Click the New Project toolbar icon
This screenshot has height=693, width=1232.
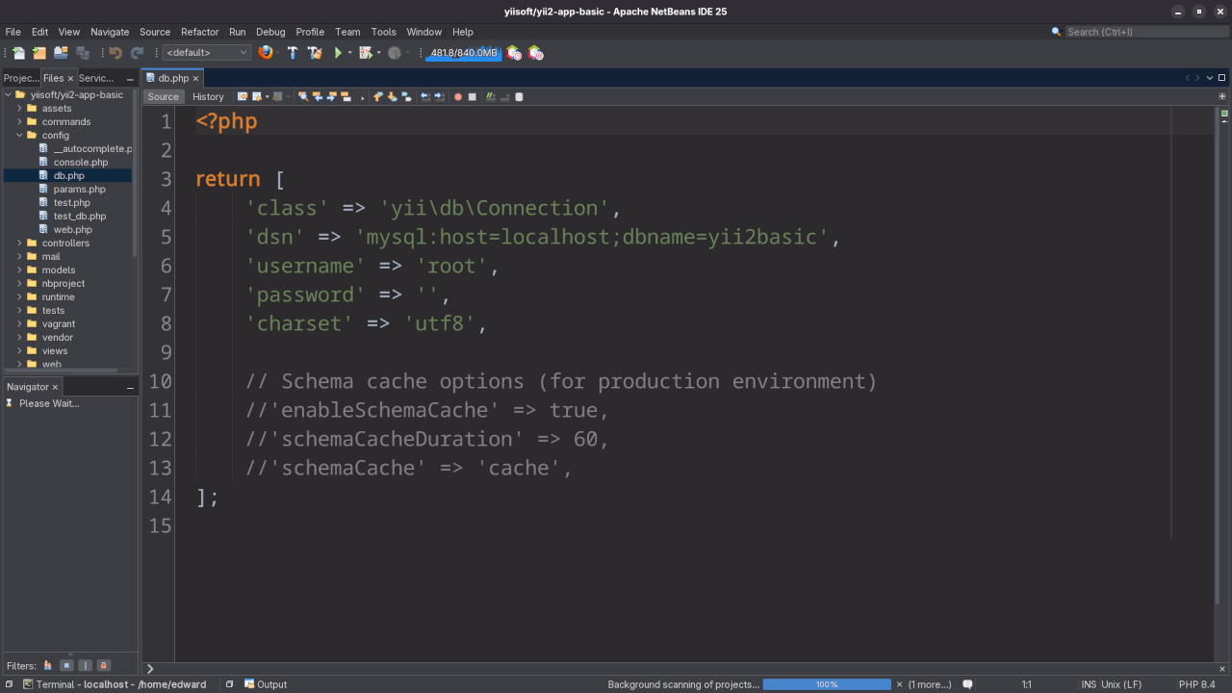[39, 53]
